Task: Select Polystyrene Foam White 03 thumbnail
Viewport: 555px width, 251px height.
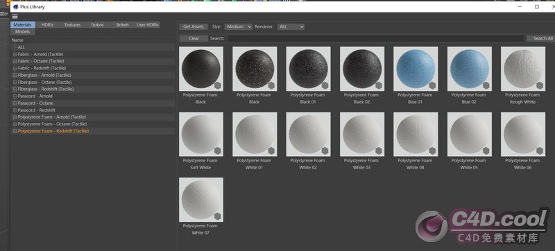Action: 362,135
